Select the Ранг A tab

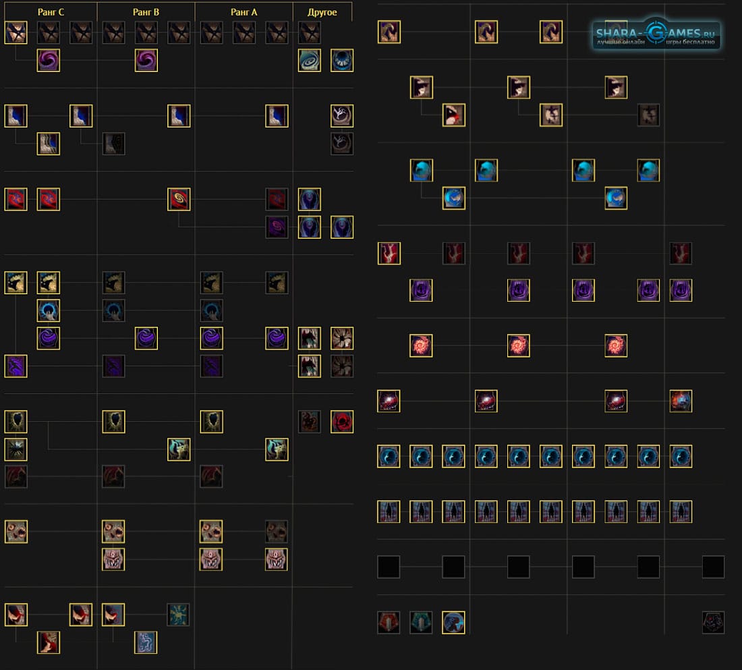click(244, 12)
